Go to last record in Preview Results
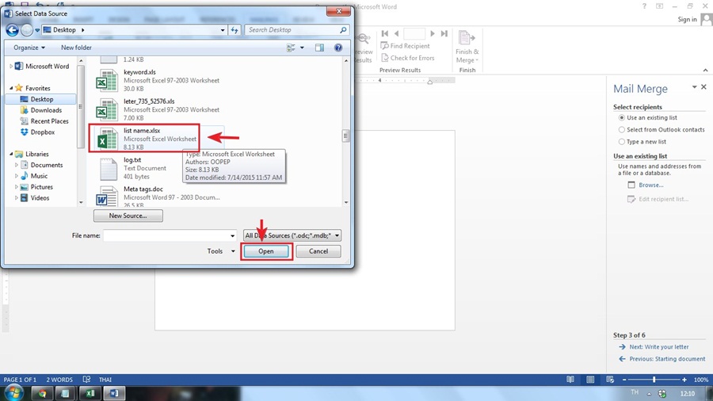Image resolution: width=713 pixels, height=401 pixels. coord(444,33)
